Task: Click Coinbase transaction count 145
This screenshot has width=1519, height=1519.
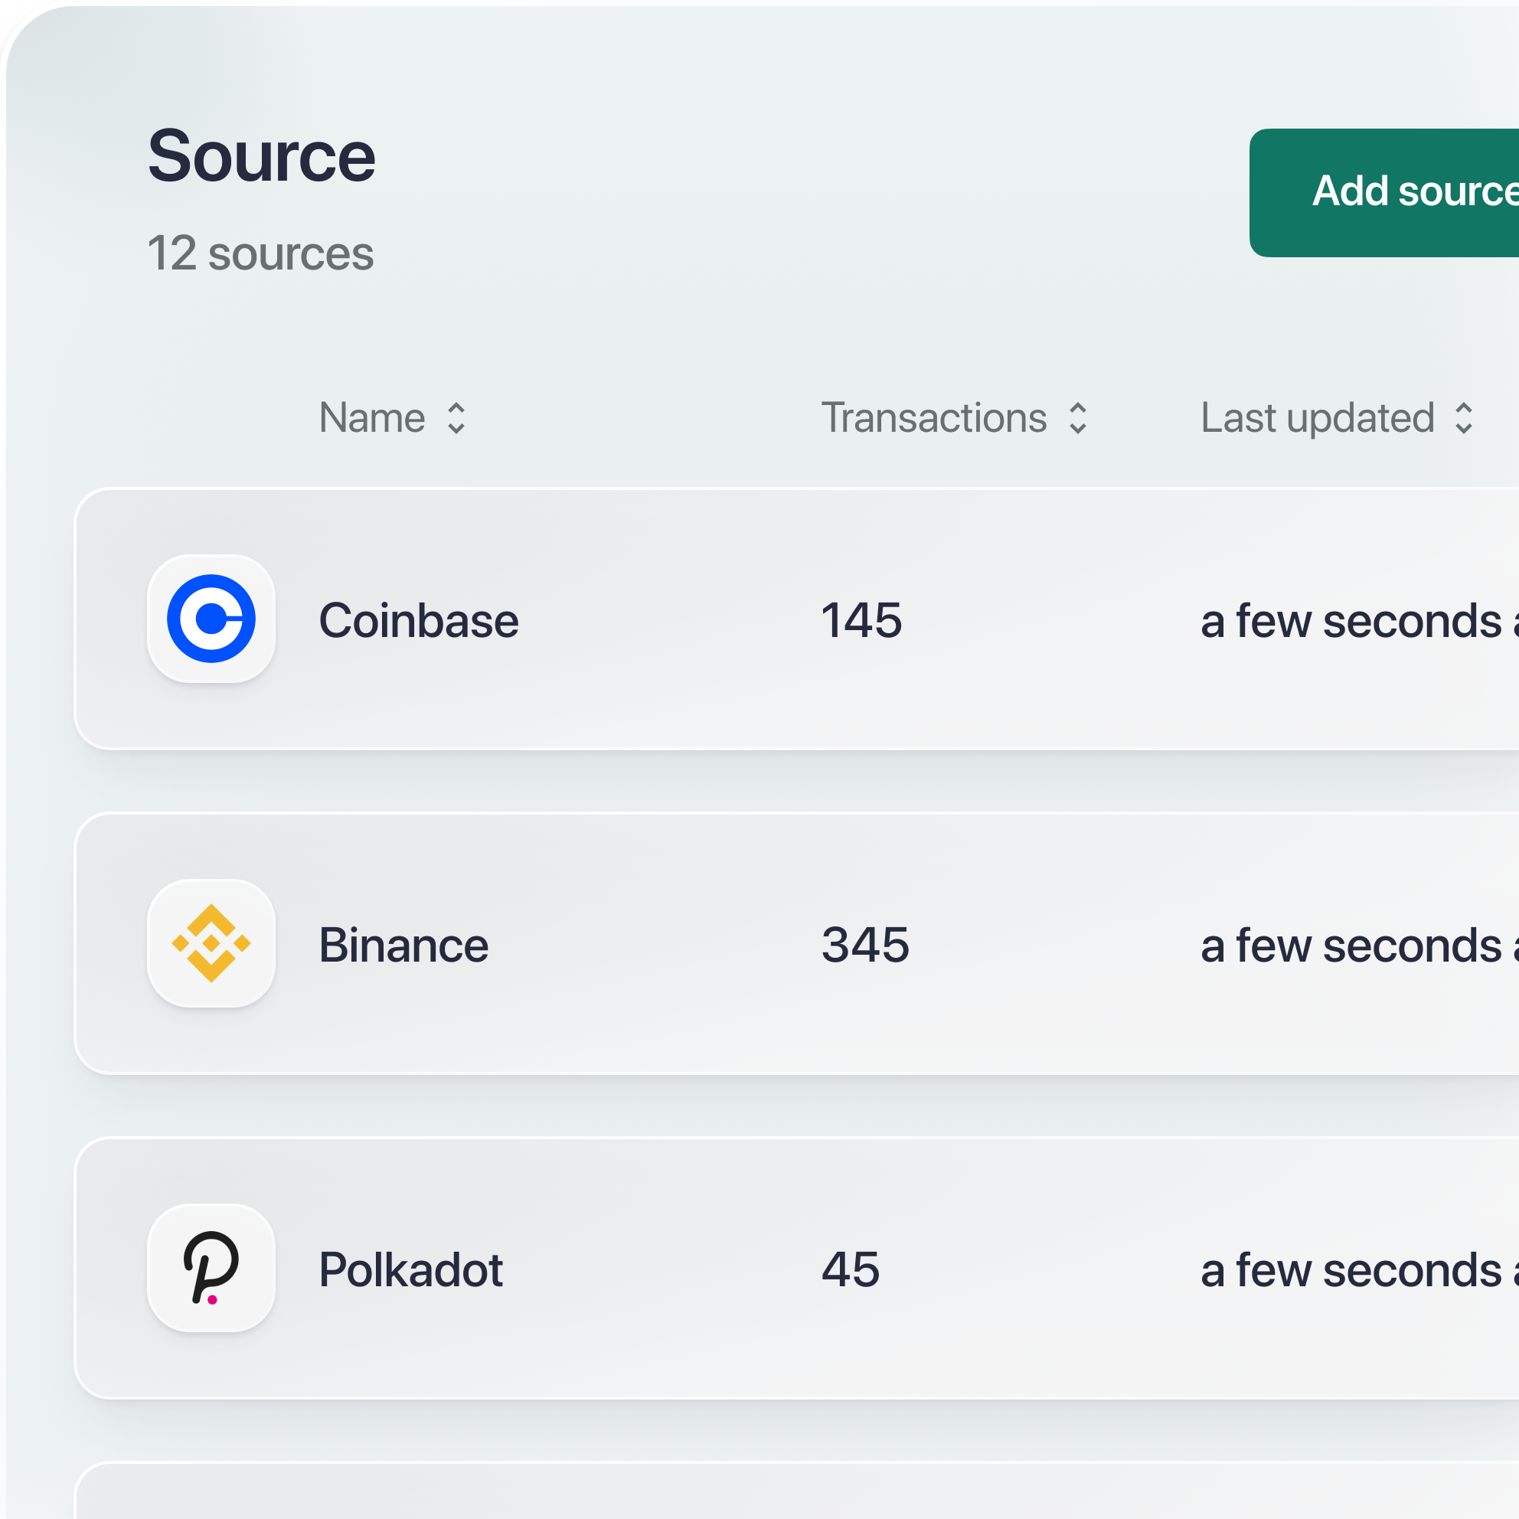Action: (861, 620)
